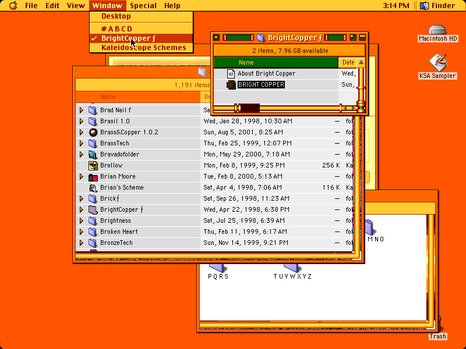Screen dimensions: 466x349
Task: Open the File menu
Action: pyautogui.click(x=31, y=6)
